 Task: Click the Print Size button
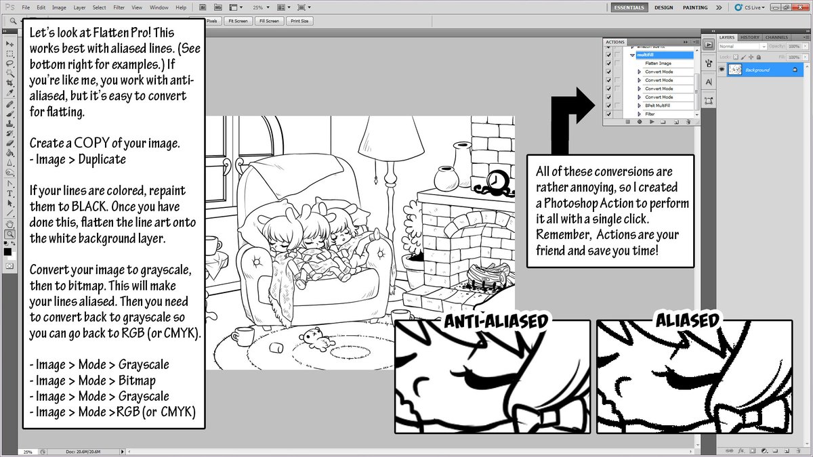click(x=299, y=21)
